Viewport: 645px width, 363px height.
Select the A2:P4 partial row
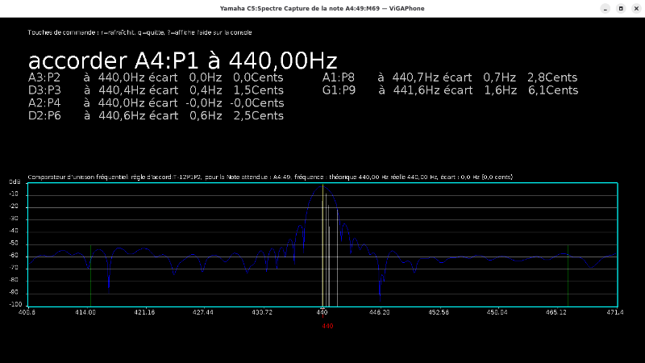click(156, 103)
